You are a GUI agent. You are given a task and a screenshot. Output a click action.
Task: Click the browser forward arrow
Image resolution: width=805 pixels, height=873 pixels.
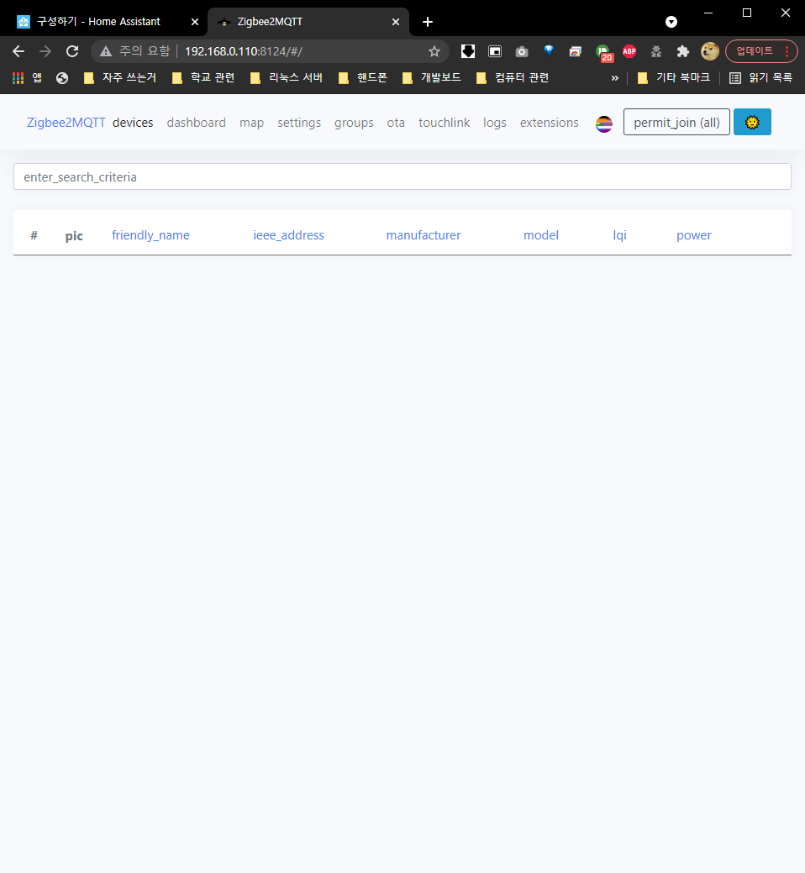coord(45,51)
